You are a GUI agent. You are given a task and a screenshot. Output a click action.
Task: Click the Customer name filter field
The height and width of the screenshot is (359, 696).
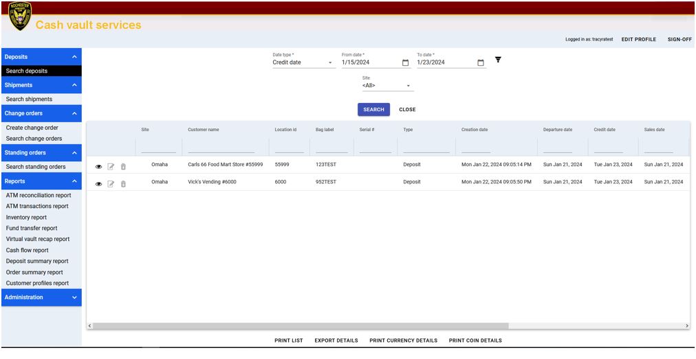click(221, 148)
